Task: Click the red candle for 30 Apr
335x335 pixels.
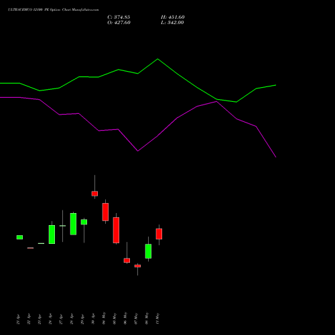Action: 94,194
